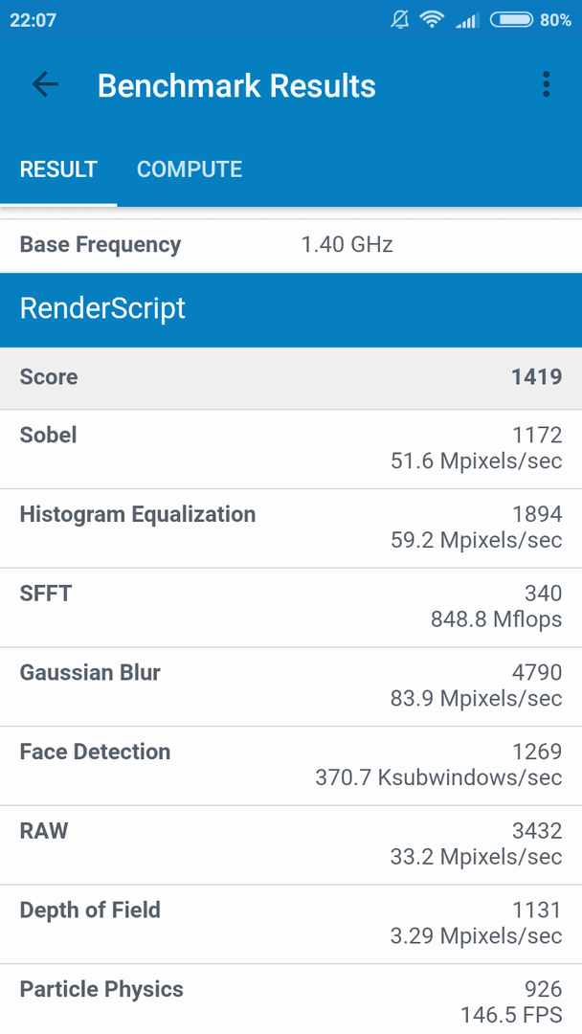Tap the back arrow icon
This screenshot has height=1034, width=582.
[x=45, y=85]
